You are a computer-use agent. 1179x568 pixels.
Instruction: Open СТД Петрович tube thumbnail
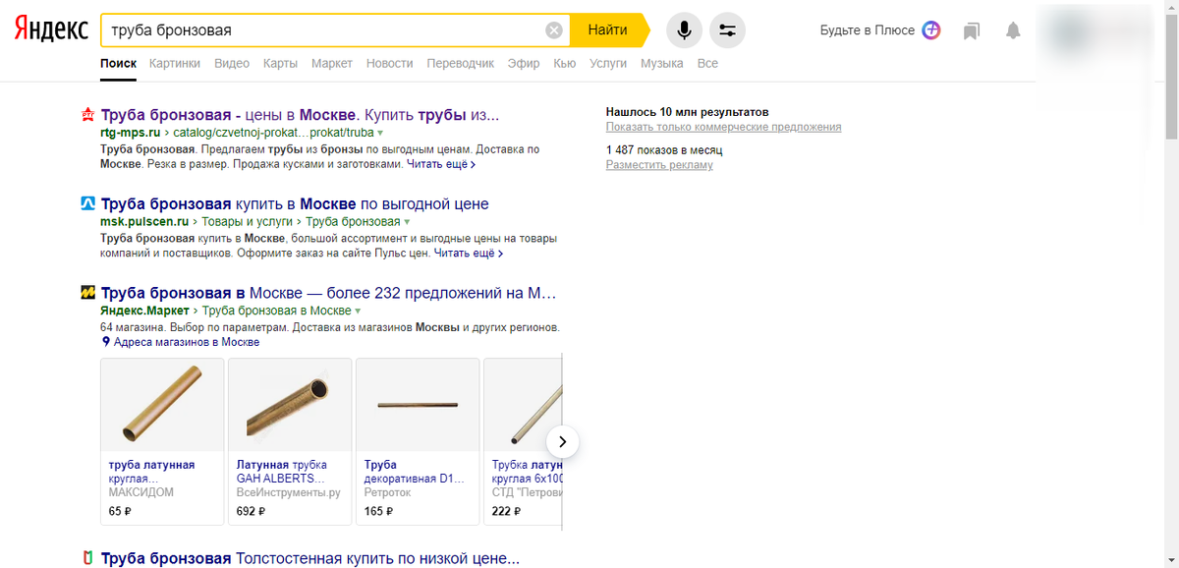pos(523,405)
